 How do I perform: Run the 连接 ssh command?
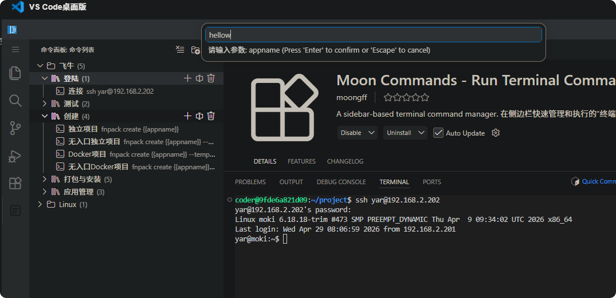(x=125, y=91)
